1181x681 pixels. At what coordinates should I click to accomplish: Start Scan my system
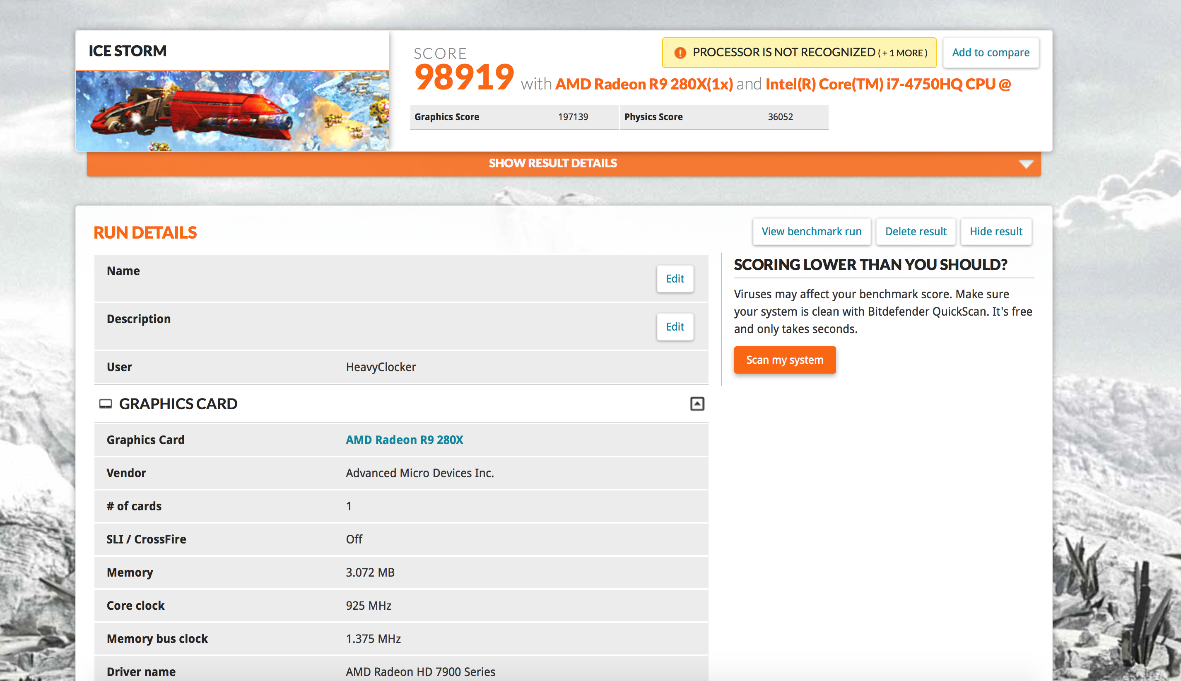click(x=785, y=360)
